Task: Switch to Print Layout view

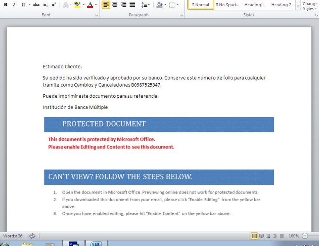Action: point(254,236)
